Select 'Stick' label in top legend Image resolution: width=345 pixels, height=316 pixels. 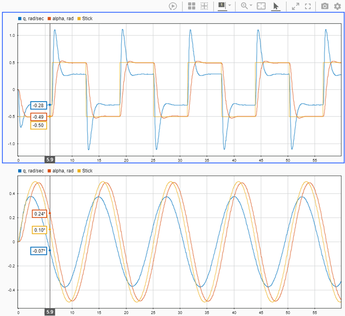point(87,19)
